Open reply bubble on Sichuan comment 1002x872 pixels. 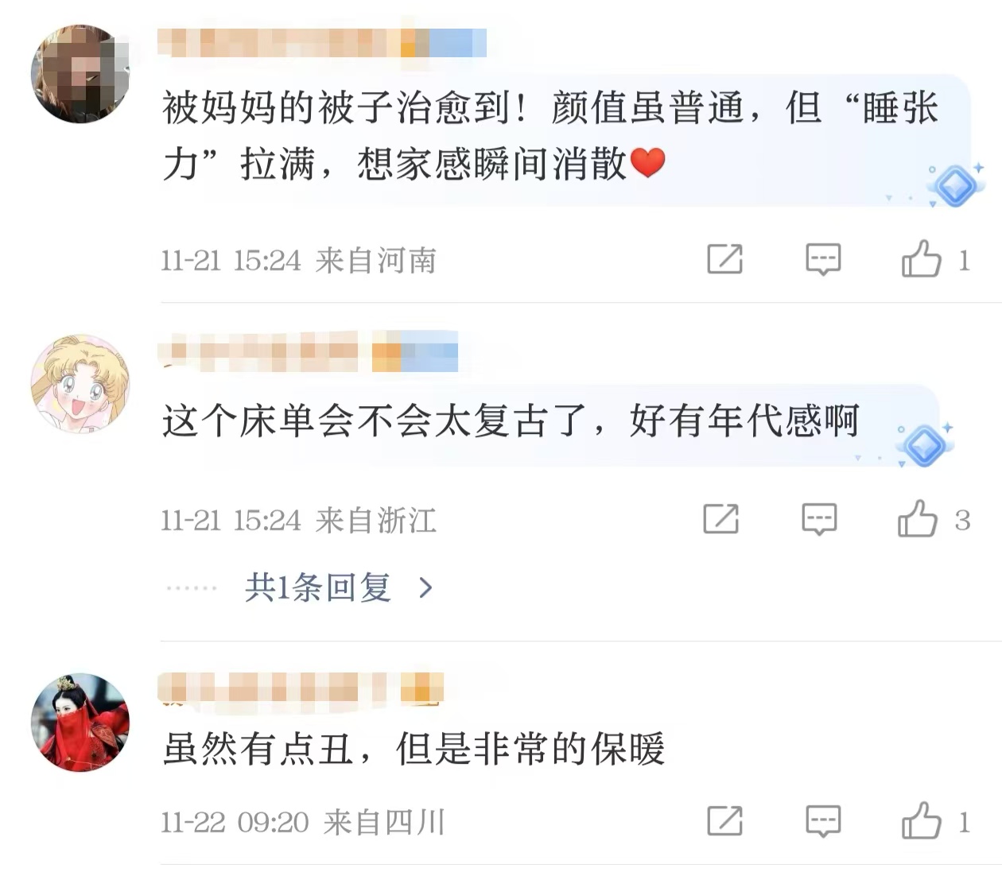coord(823,821)
